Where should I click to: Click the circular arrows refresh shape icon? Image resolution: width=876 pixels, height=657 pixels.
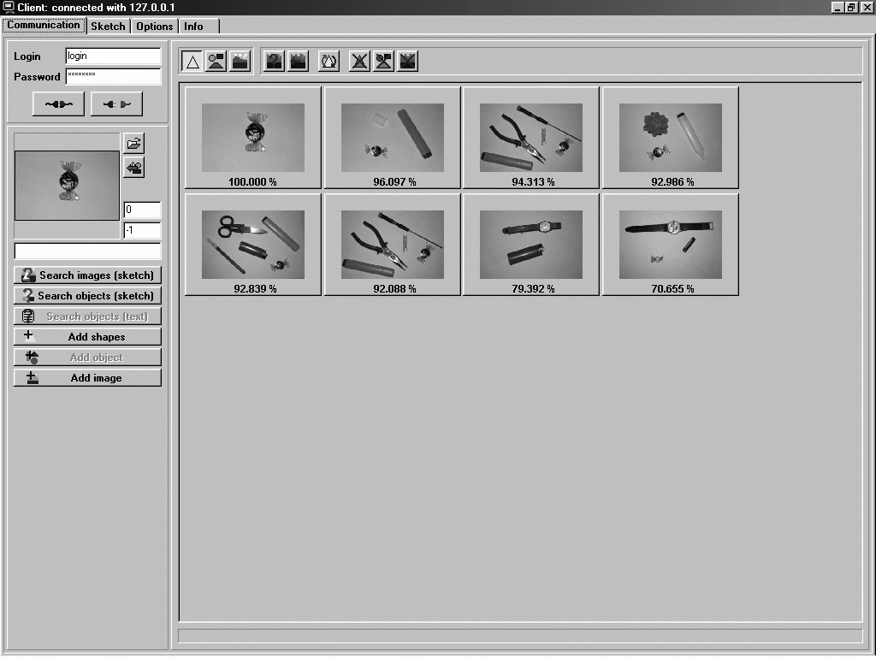328,61
